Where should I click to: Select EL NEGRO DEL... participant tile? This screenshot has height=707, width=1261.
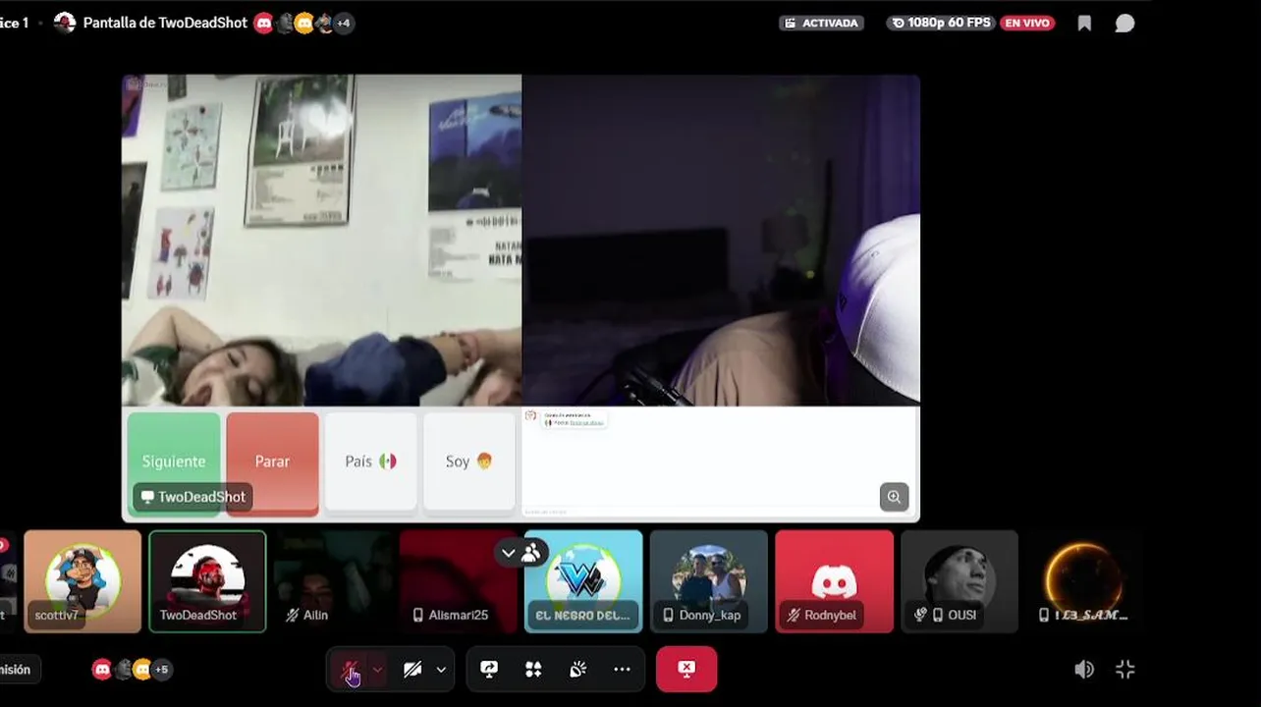[583, 581]
